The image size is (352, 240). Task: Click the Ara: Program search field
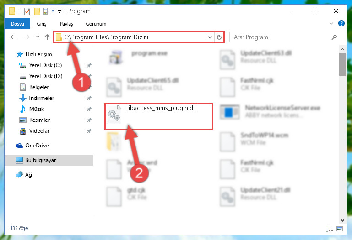click(x=285, y=37)
